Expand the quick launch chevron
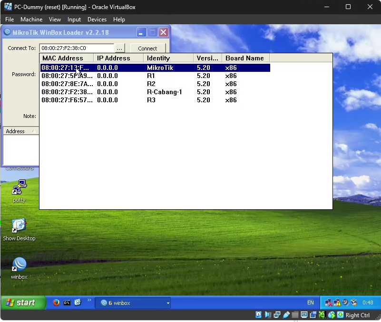 (89, 300)
